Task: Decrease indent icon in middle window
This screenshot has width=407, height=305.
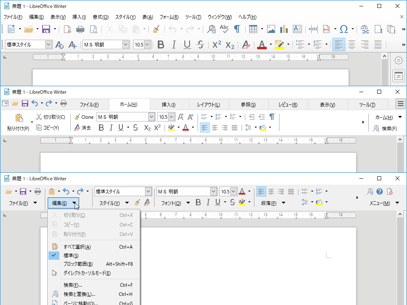Action: [262, 117]
